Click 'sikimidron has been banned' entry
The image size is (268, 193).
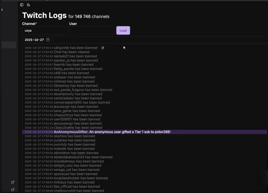pos(76,153)
